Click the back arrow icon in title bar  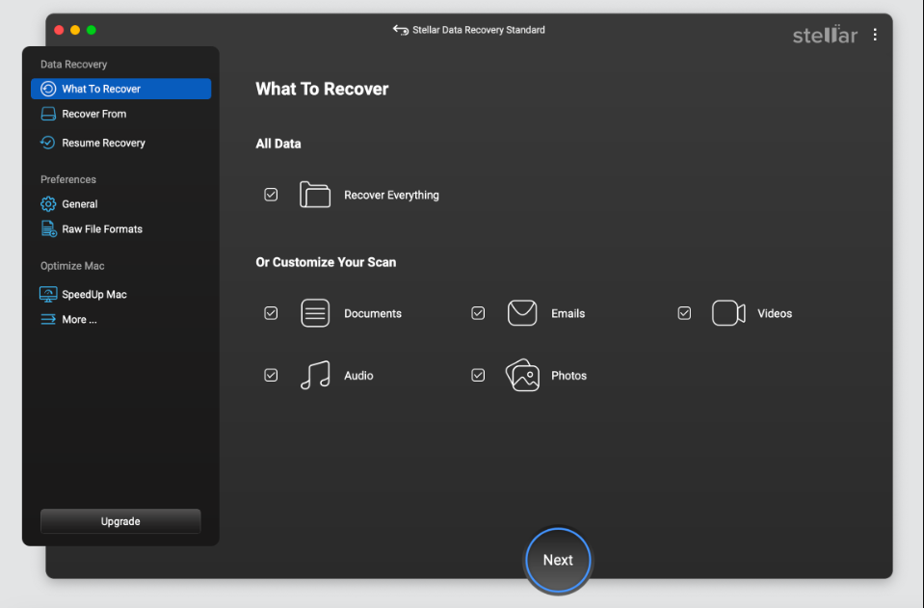point(401,30)
